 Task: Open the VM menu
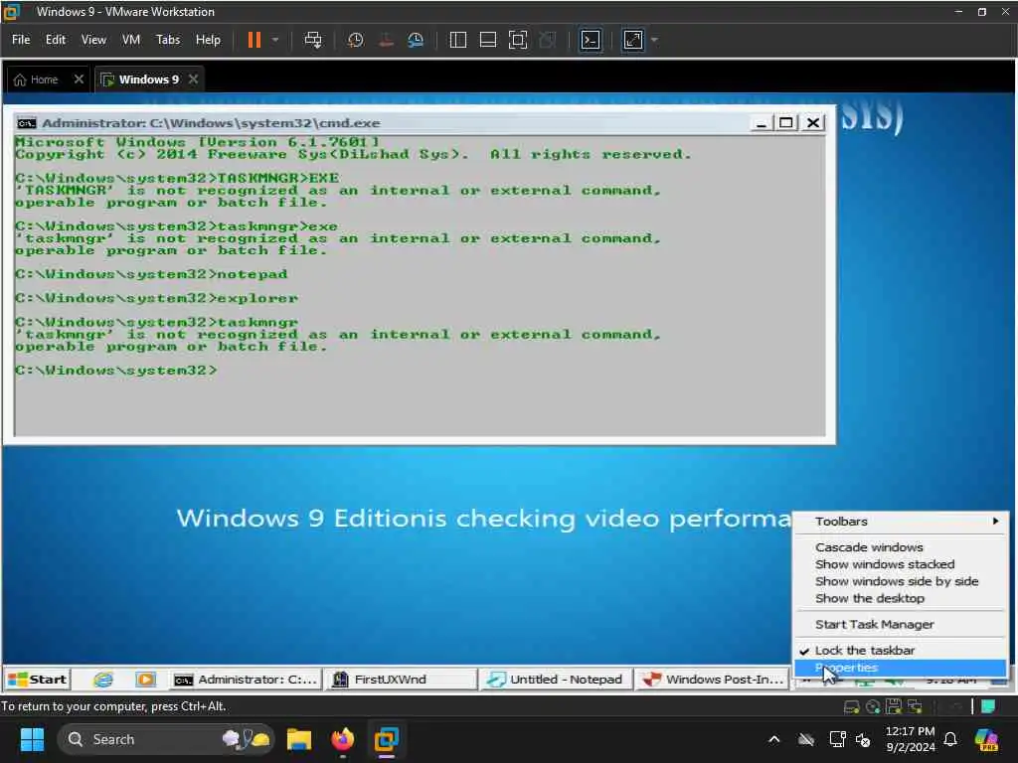click(131, 40)
